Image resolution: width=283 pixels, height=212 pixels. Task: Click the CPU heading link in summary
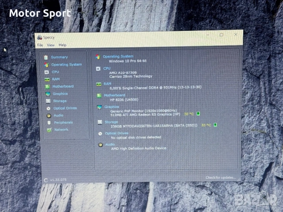107,68
